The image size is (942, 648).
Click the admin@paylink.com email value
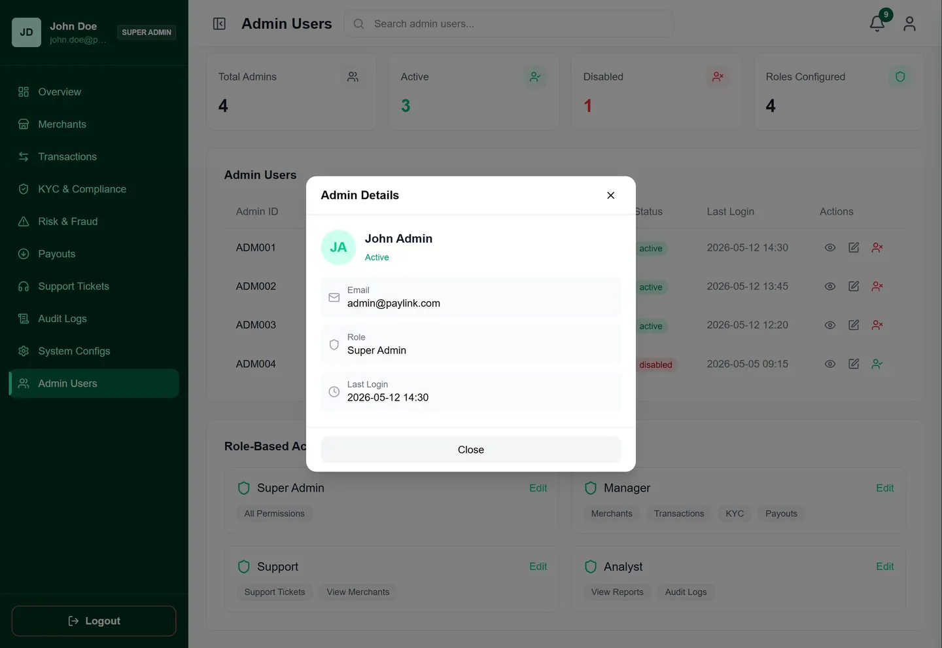pos(394,303)
